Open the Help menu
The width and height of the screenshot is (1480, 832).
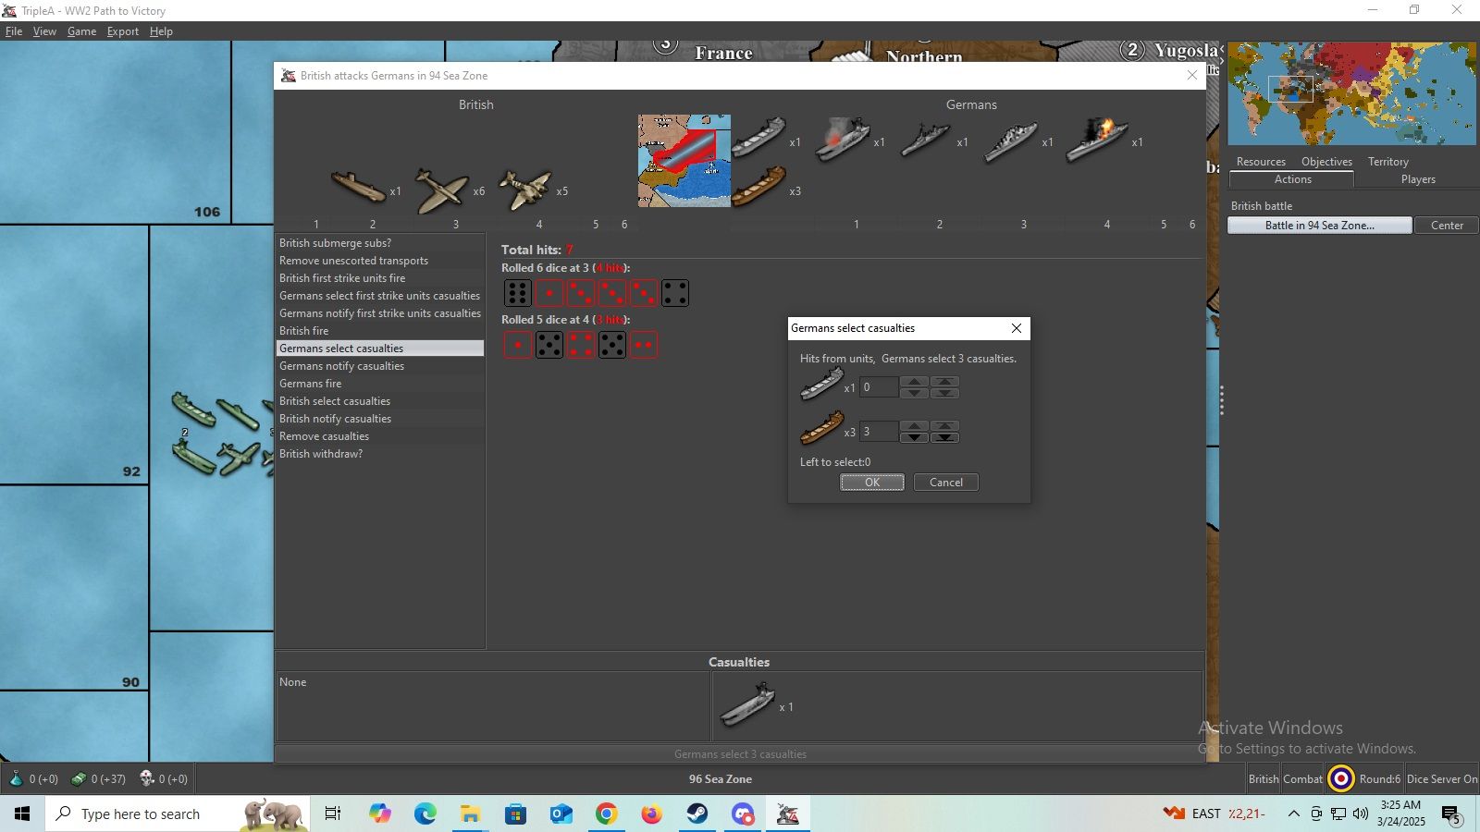(x=161, y=31)
